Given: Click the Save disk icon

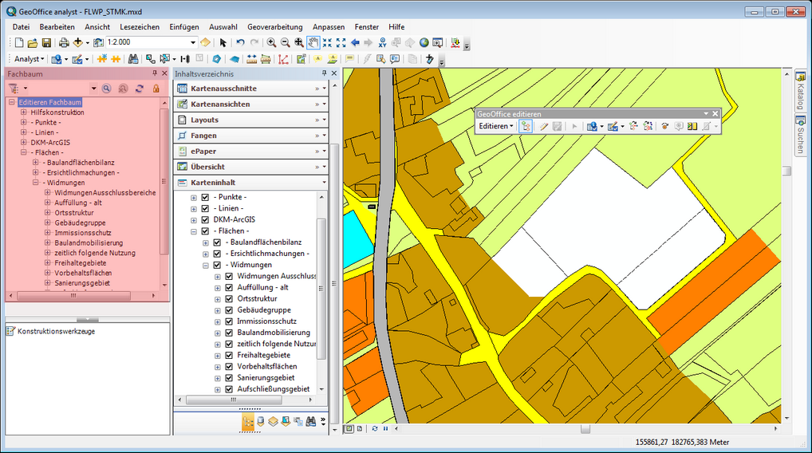Looking at the screenshot, I should click(x=47, y=42).
